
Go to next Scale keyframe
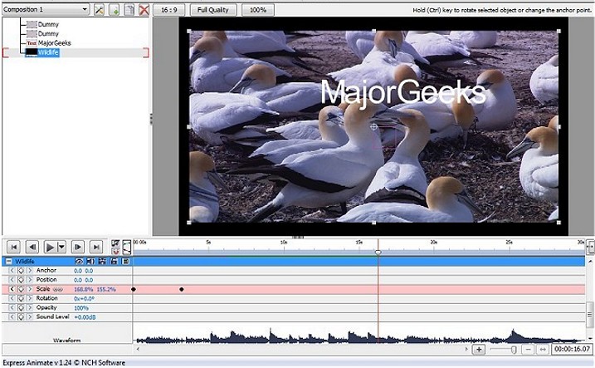30,289
